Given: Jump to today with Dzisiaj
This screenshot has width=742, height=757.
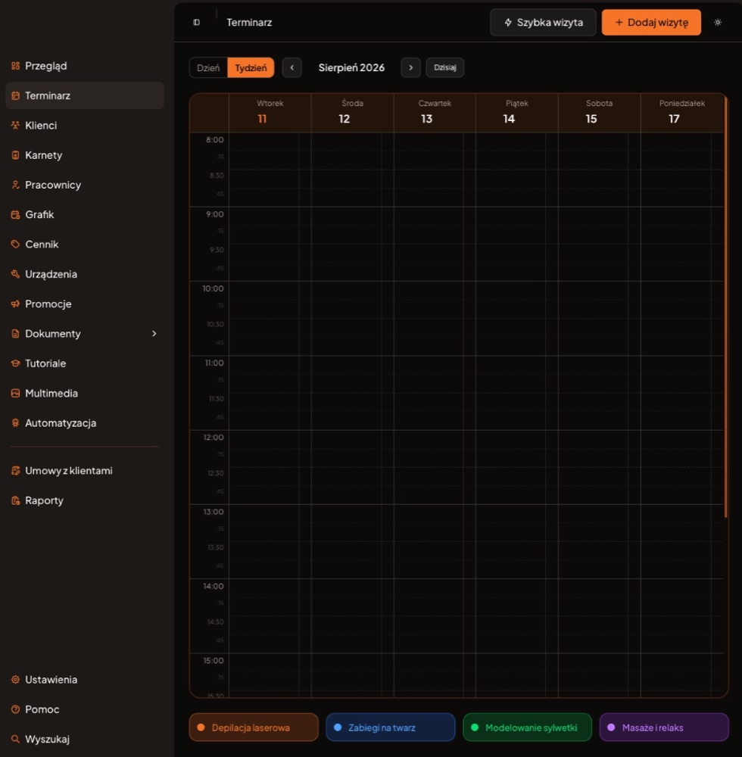Looking at the screenshot, I should click(444, 67).
